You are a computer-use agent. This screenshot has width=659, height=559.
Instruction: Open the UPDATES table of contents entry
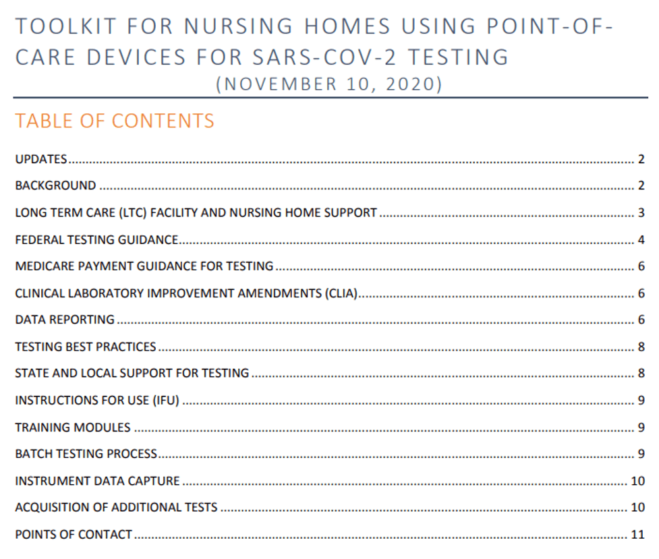[x=41, y=159]
